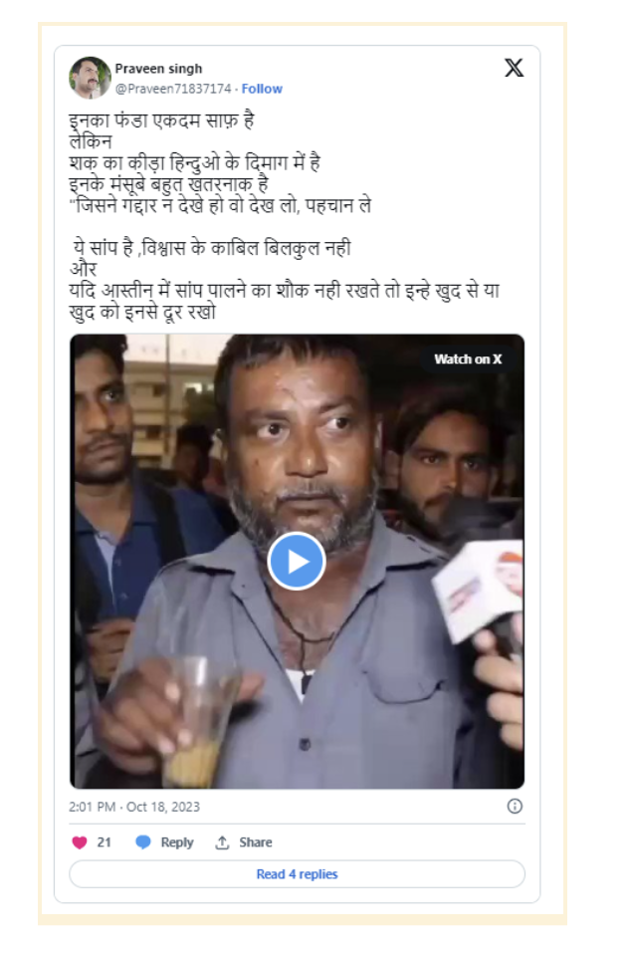Click the microphone in the video thumbnail
Image resolution: width=631 pixels, height=958 pixels.
[x=480, y=590]
